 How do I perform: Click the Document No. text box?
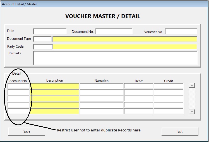tap(114, 31)
